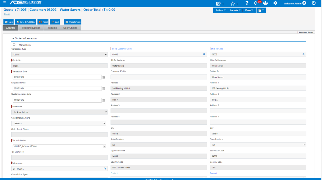Switch to the Shipping Details tab

[x=31, y=28]
